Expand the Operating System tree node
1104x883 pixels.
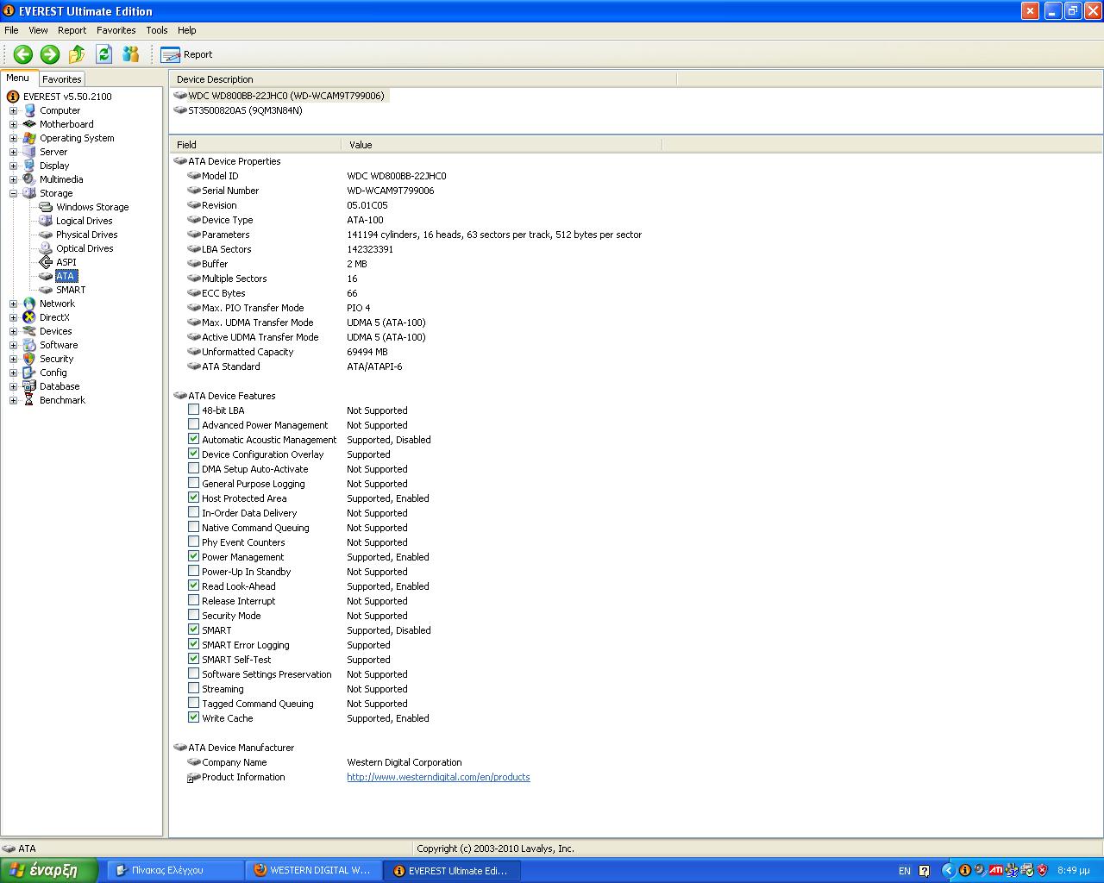click(x=13, y=138)
